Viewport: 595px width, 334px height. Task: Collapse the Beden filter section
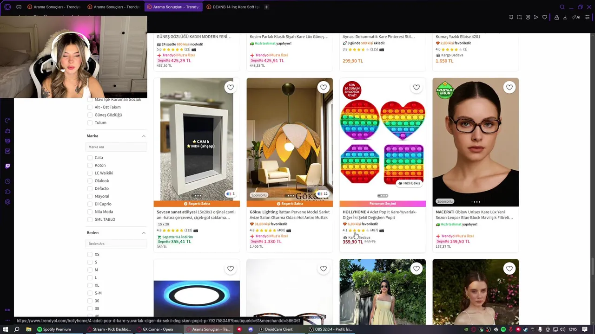click(x=144, y=233)
